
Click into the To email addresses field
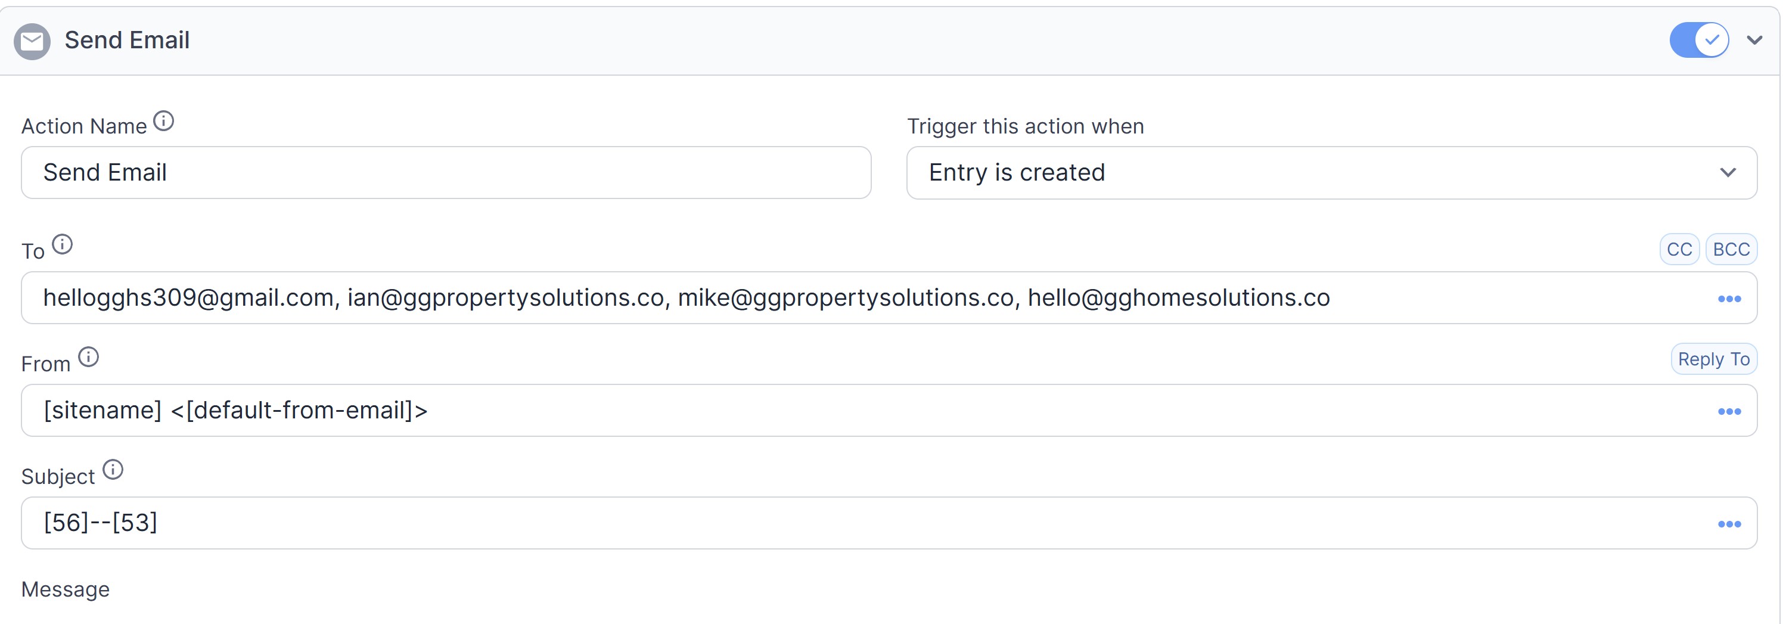889,297
